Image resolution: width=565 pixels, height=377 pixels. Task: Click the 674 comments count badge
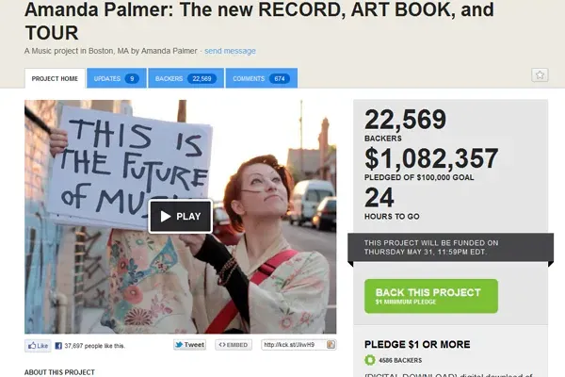(280, 78)
